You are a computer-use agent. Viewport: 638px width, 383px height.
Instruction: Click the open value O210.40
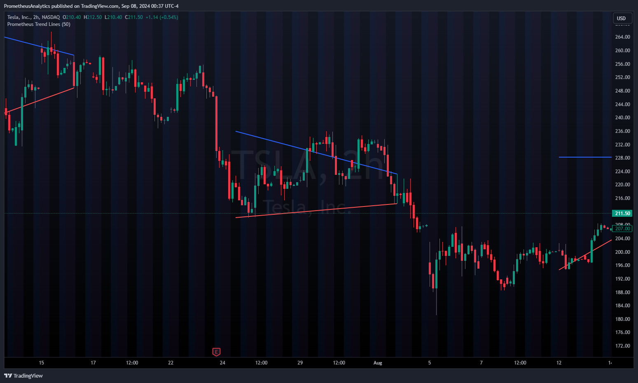click(72, 17)
